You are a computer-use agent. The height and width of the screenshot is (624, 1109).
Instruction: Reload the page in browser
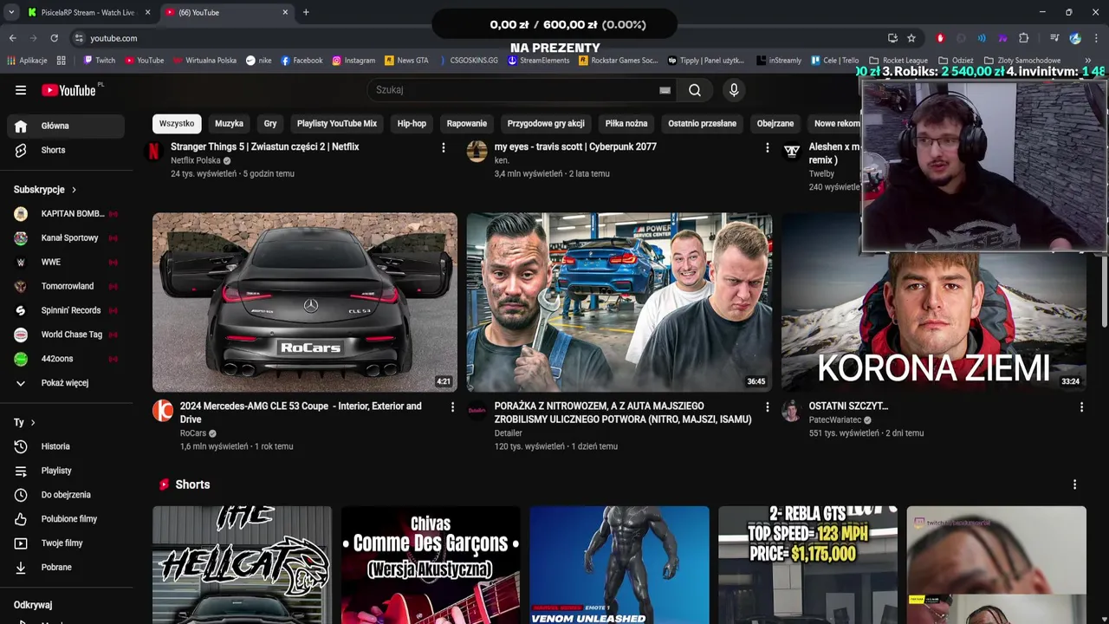(54, 38)
